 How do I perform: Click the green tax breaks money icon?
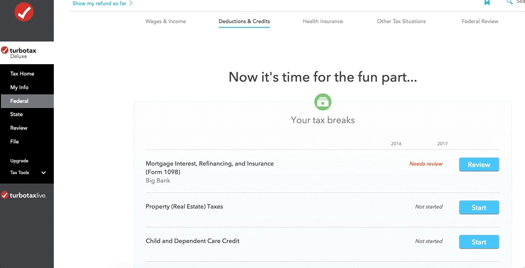coord(323,102)
